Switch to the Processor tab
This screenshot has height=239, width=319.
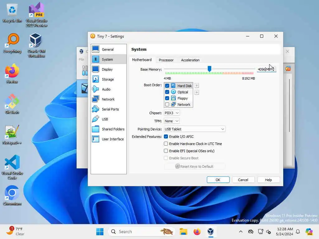(166, 60)
